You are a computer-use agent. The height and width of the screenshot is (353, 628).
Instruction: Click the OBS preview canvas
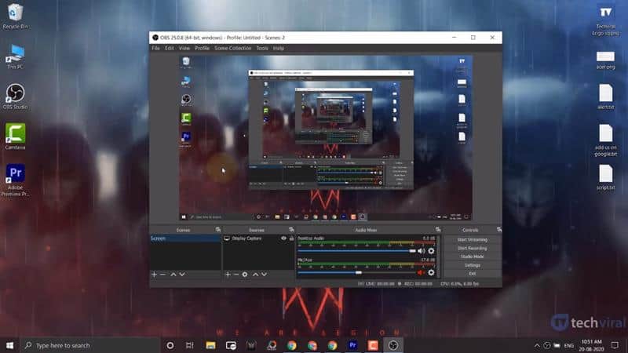[326, 138]
